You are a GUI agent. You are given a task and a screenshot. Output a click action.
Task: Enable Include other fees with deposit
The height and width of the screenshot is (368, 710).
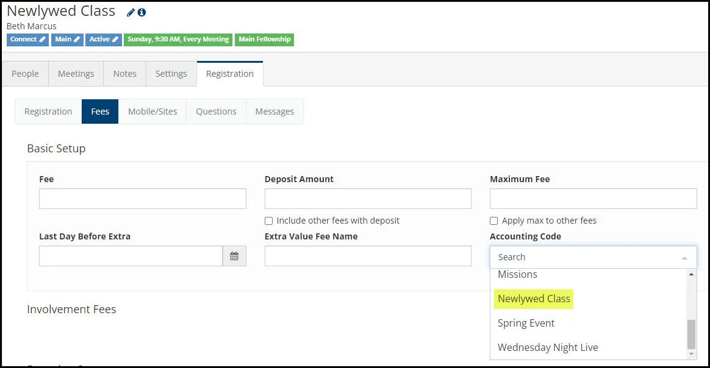268,221
